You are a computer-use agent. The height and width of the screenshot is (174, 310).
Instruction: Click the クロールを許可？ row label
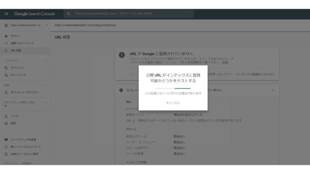pyautogui.click(x=138, y=148)
